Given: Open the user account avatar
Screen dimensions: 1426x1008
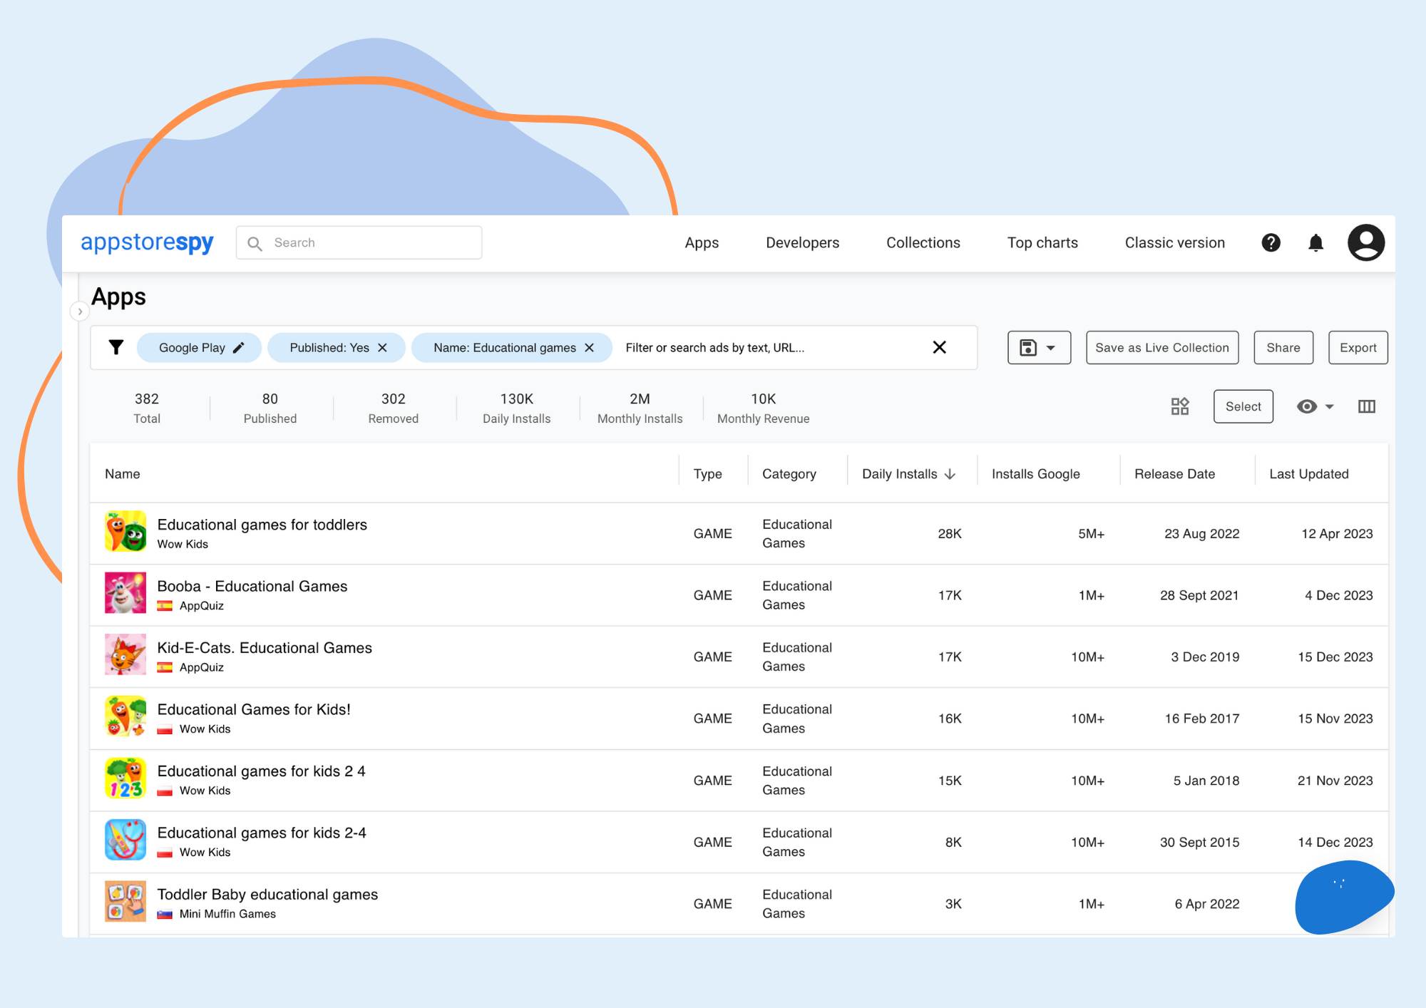Looking at the screenshot, I should coord(1365,242).
